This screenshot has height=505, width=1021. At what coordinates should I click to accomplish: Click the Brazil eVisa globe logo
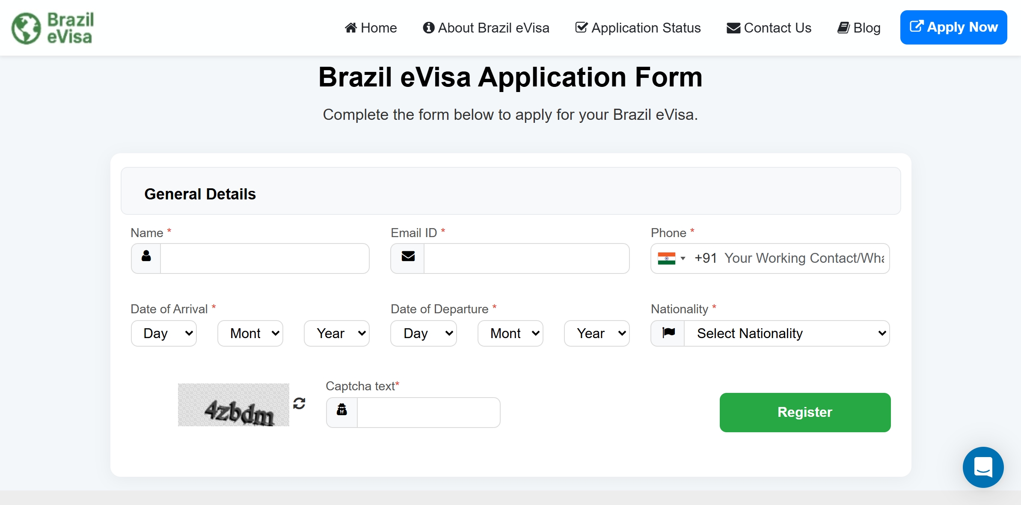[27, 28]
